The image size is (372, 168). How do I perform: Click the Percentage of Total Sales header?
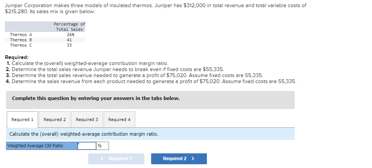point(69,27)
